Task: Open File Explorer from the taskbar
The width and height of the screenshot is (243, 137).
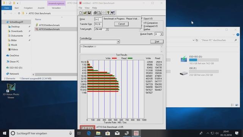Action: pyautogui.click(x=98, y=133)
